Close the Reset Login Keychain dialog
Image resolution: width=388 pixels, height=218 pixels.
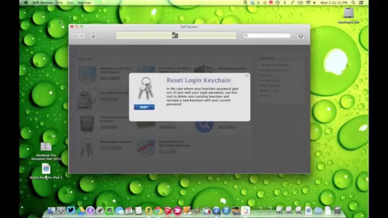pos(247,76)
